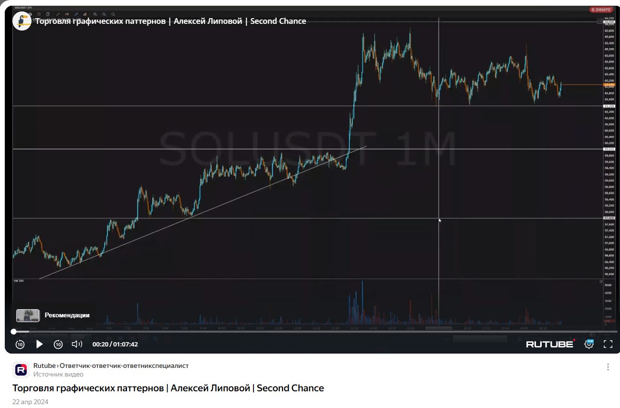Image resolution: width=620 pixels, height=408 pixels.
Task: Click the play button in the player
Action: click(39, 344)
